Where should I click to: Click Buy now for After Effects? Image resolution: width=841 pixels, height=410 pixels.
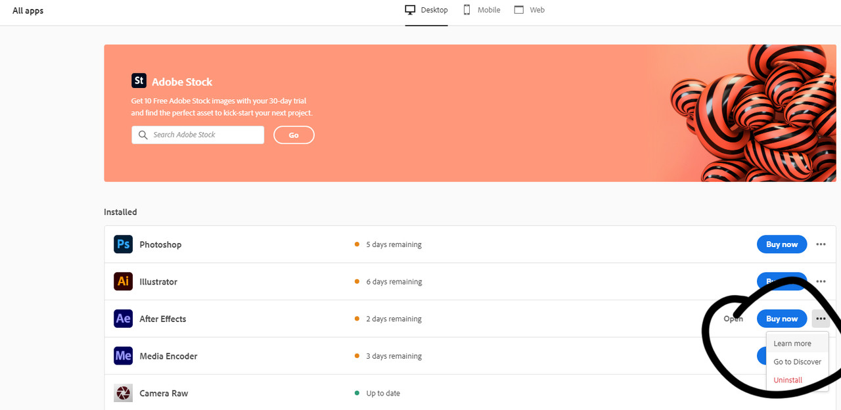pos(782,319)
